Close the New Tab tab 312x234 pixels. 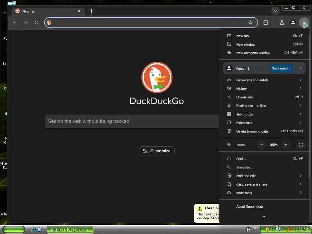(79, 11)
